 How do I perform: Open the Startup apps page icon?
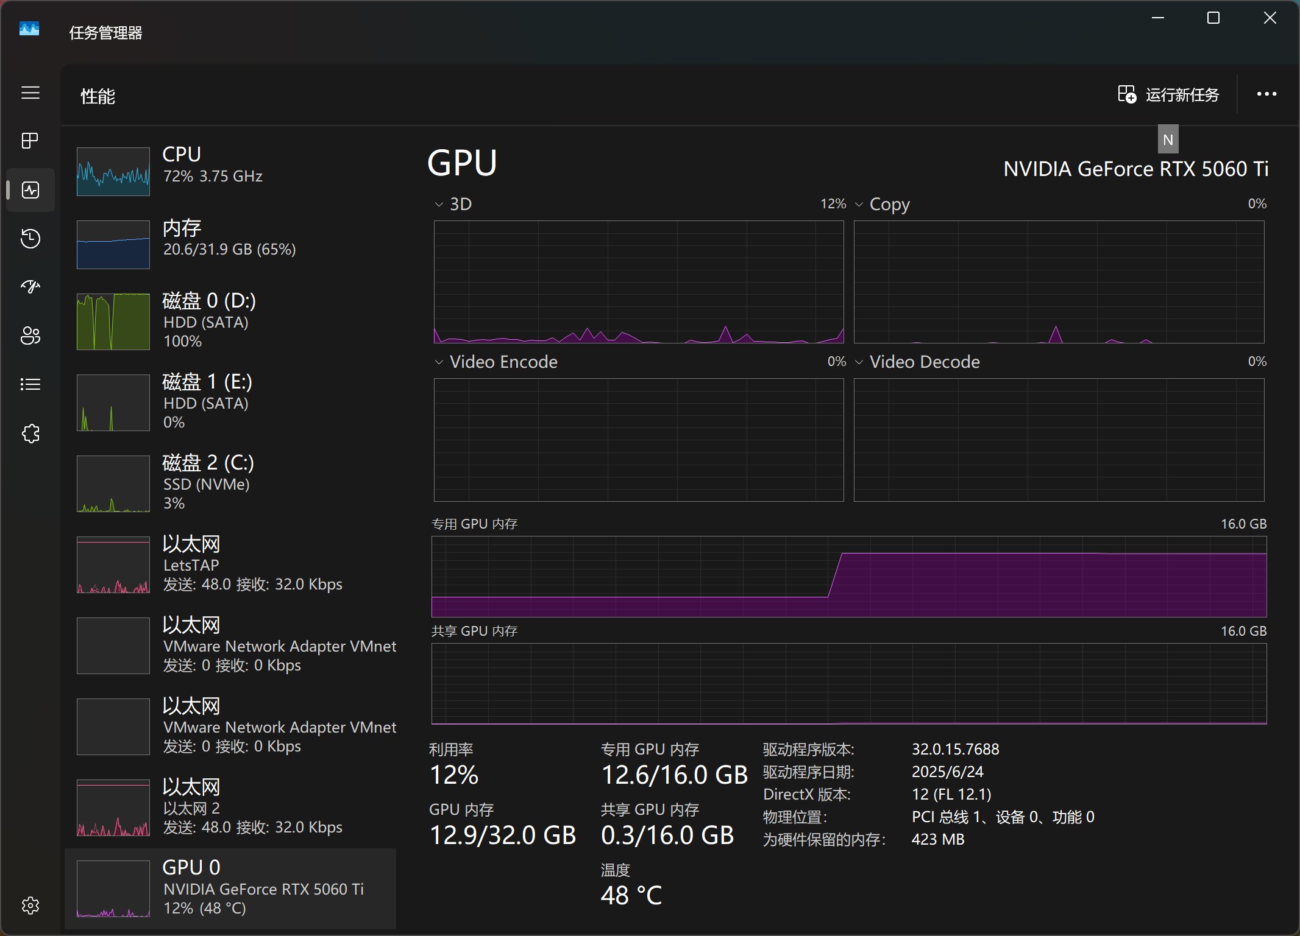click(x=30, y=286)
